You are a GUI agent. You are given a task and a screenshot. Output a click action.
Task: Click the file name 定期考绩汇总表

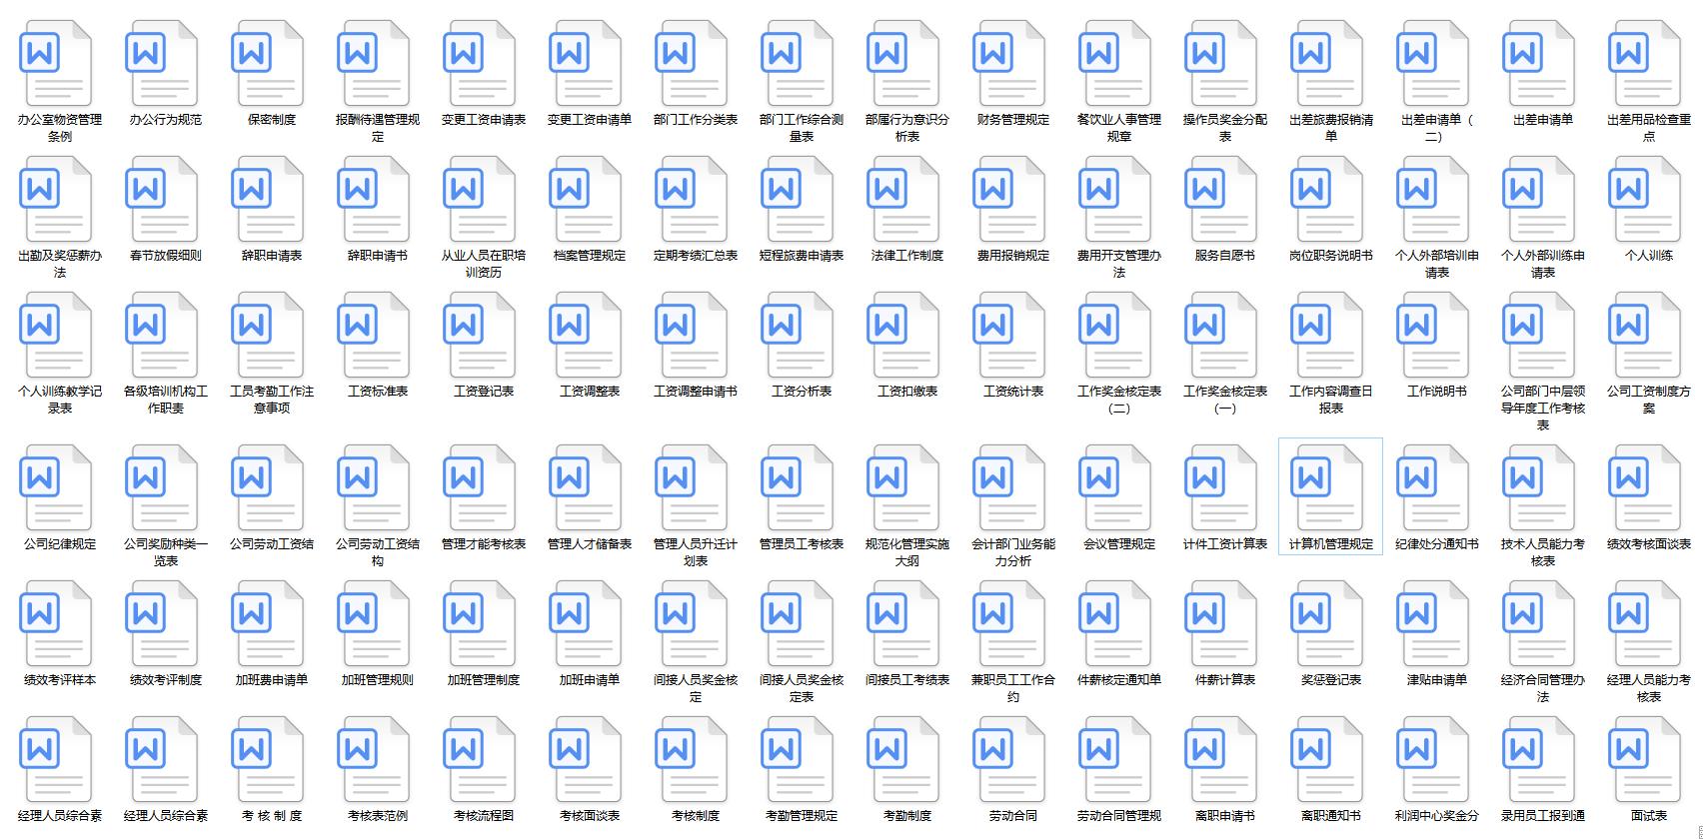click(696, 256)
